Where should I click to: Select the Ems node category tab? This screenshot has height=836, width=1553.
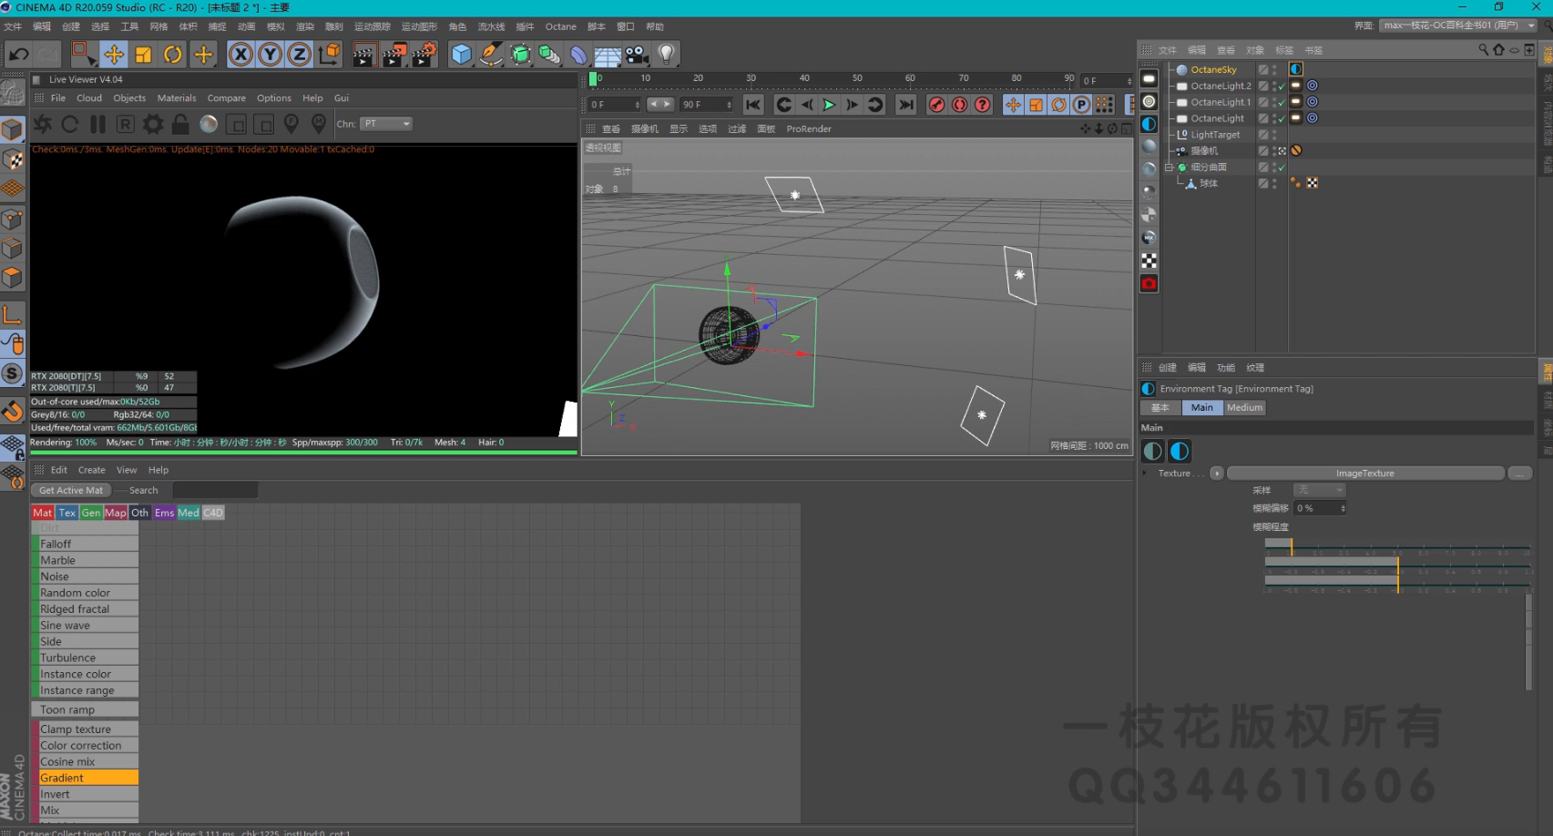point(164,513)
